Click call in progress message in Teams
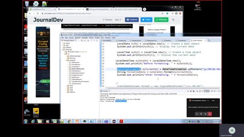The width and height of the screenshot is (244, 137). click(x=203, y=107)
